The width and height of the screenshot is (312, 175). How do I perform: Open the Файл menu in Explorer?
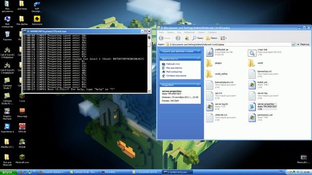[161, 32]
